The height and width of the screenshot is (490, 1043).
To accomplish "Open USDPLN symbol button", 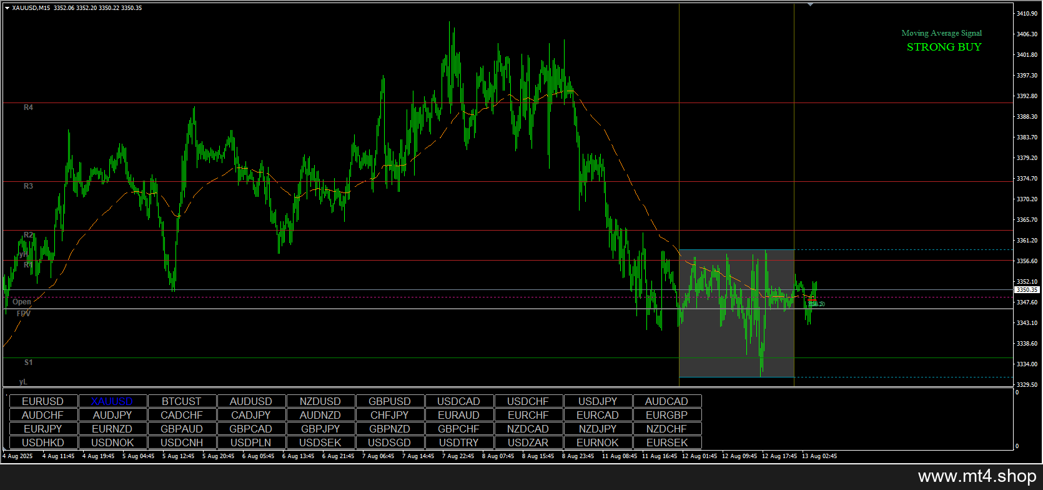I will click(x=251, y=442).
